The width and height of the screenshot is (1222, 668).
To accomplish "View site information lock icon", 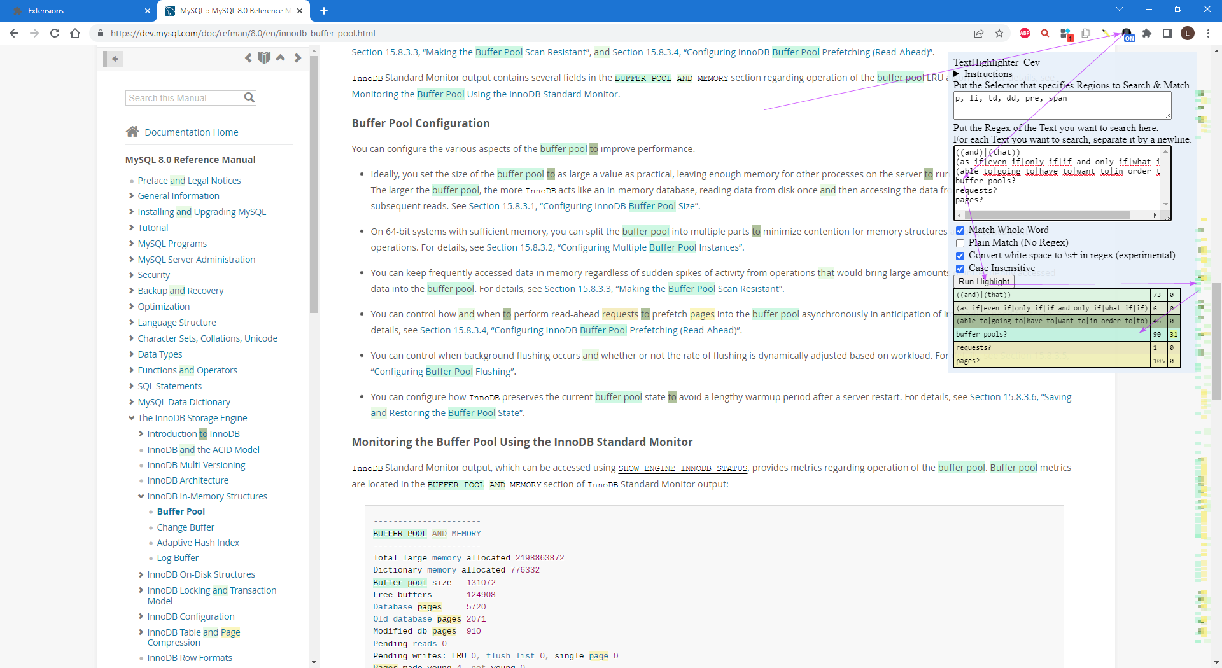I will [100, 33].
